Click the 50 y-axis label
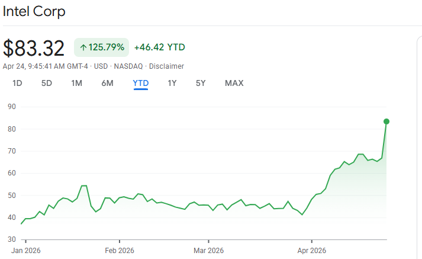Image resolution: width=422 pixels, height=259 pixels. pyautogui.click(x=12, y=196)
